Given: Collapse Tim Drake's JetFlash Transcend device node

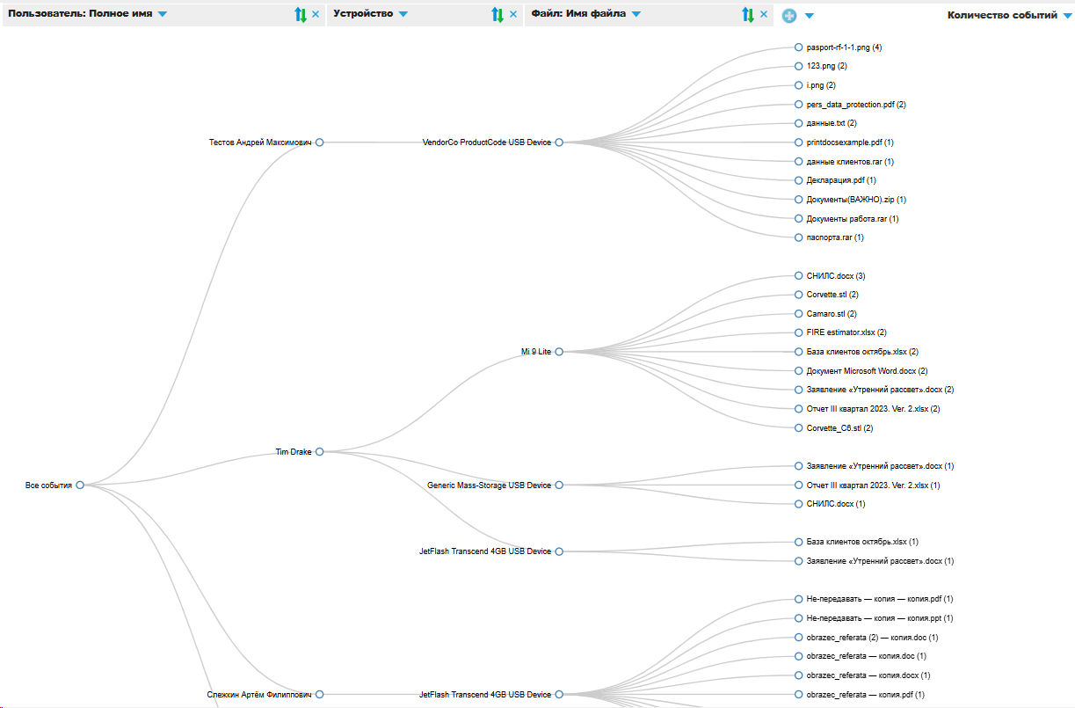Looking at the screenshot, I should click(x=559, y=551).
